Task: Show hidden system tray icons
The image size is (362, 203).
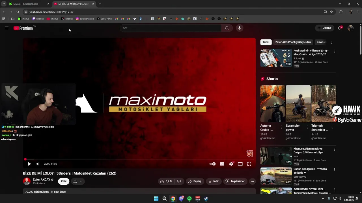Action: (323, 198)
